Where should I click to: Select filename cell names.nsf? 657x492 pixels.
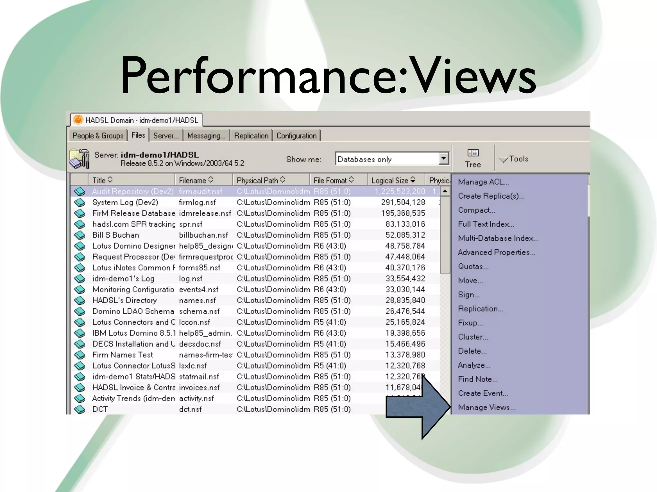coord(197,300)
